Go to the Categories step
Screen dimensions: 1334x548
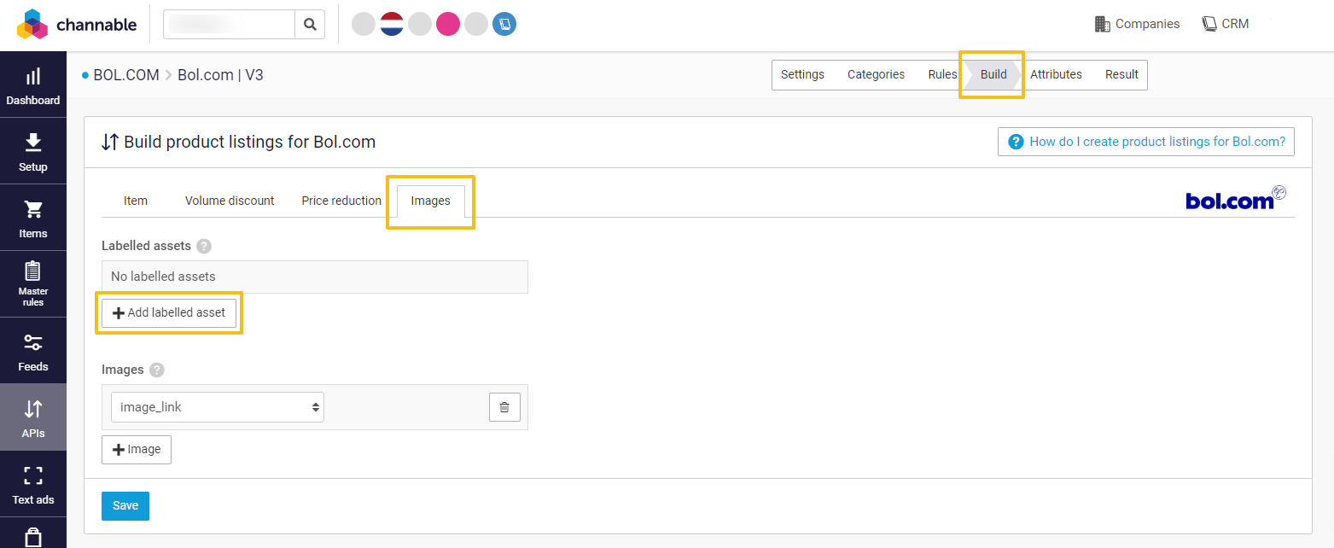(876, 74)
